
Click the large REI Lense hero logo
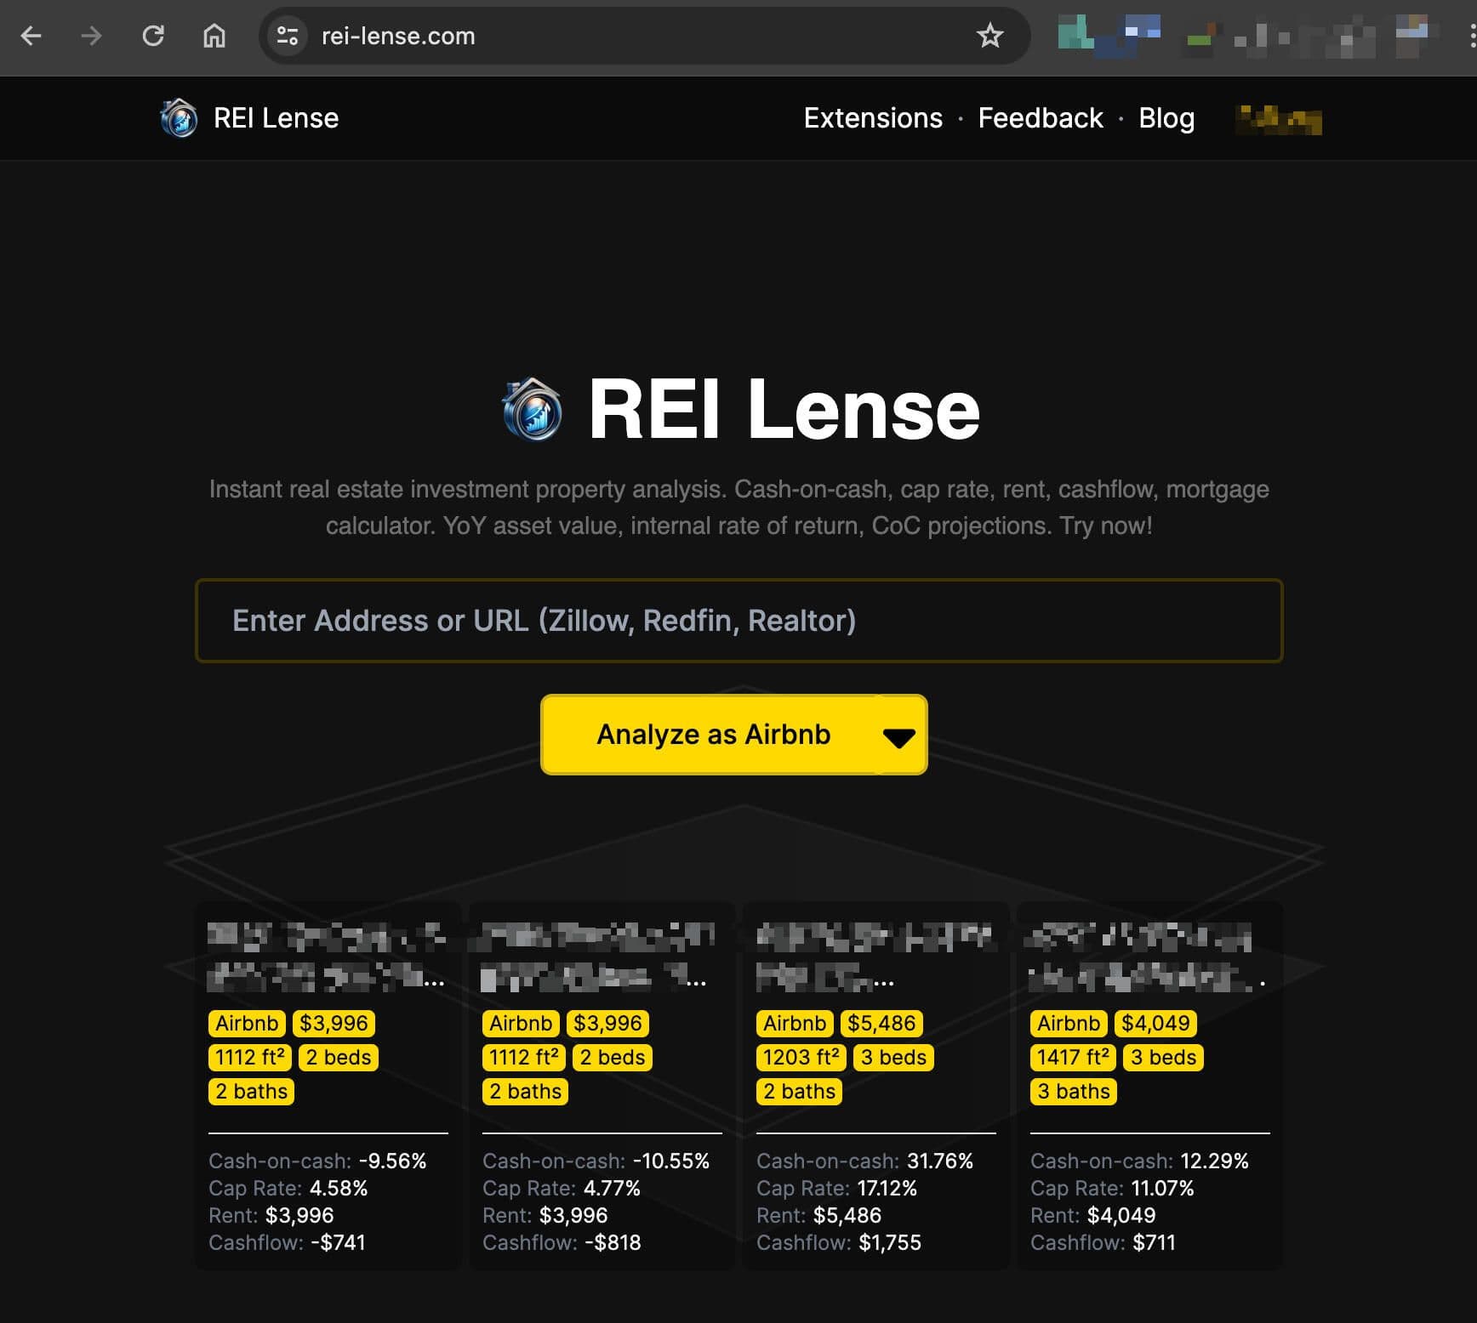(x=532, y=409)
